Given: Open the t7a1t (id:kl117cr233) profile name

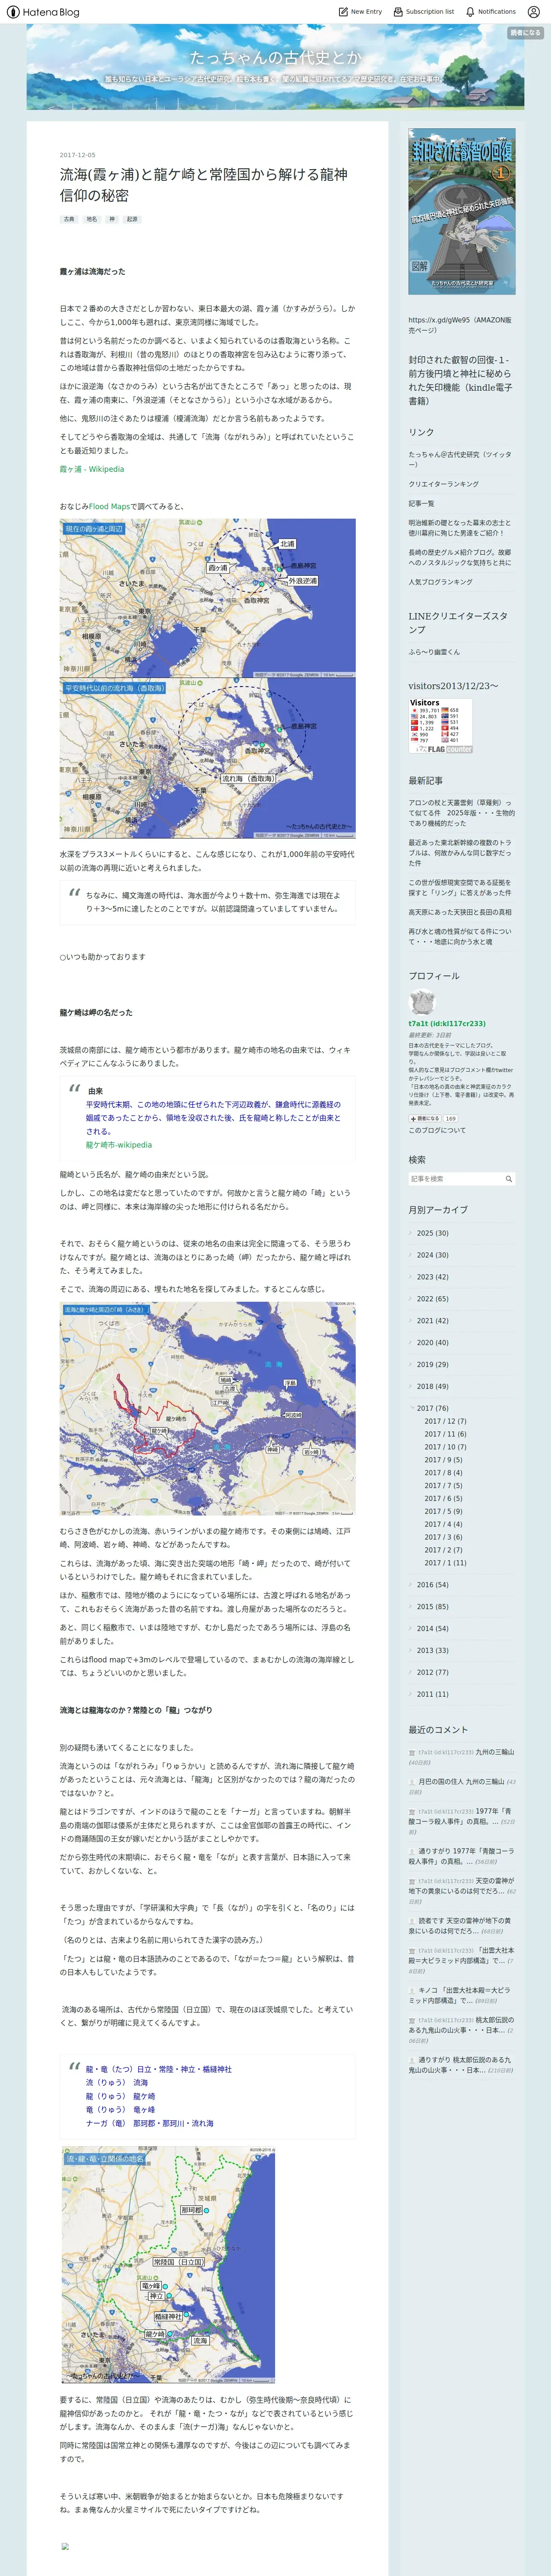Looking at the screenshot, I should tap(447, 1024).
